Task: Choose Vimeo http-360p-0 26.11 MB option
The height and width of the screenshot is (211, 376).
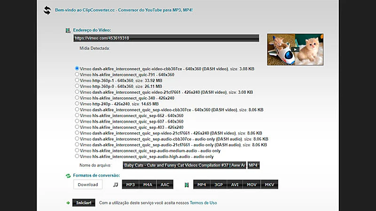Action: 77,86
